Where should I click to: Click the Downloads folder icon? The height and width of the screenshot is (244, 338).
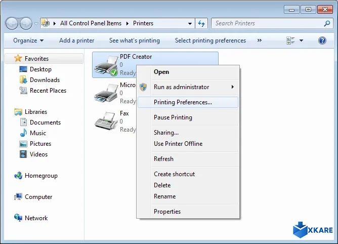(x=23, y=79)
